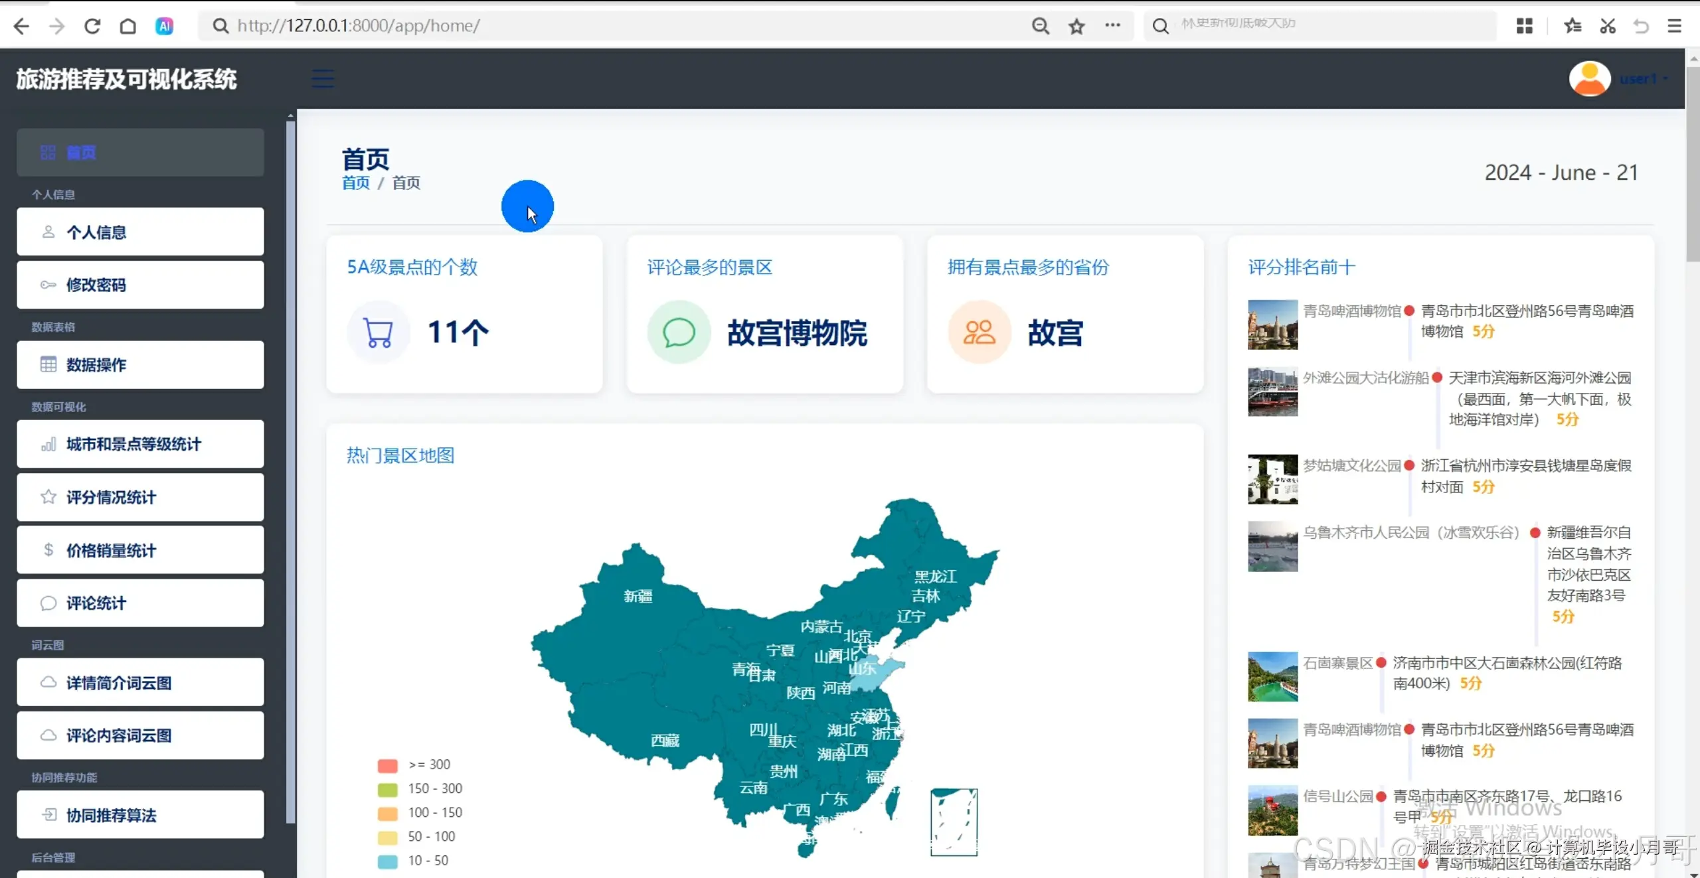The image size is (1700, 878).
Task: Open the user1 account dropdown
Action: (1641, 78)
